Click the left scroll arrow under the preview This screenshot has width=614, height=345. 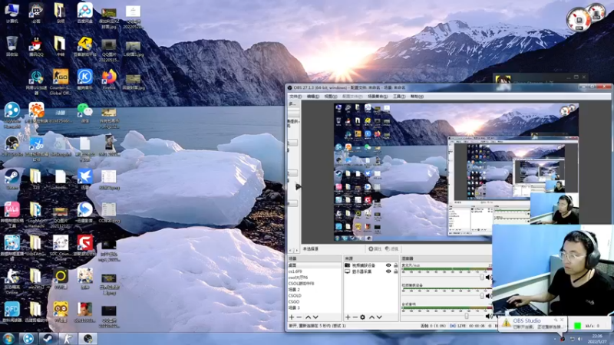pos(291,250)
